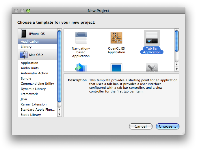This screenshot has width=197, height=151.
Task: Select the Navigation-based Application template icon
Action: pos(81,38)
